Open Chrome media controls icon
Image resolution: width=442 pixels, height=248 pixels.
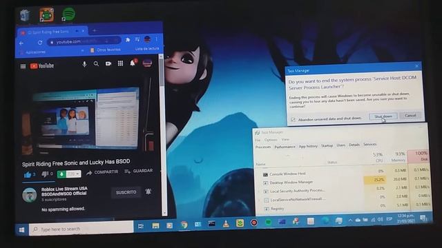tap(137, 40)
